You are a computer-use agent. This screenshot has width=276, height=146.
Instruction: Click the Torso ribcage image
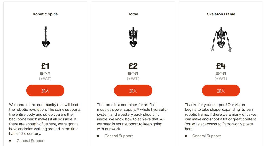click(133, 37)
